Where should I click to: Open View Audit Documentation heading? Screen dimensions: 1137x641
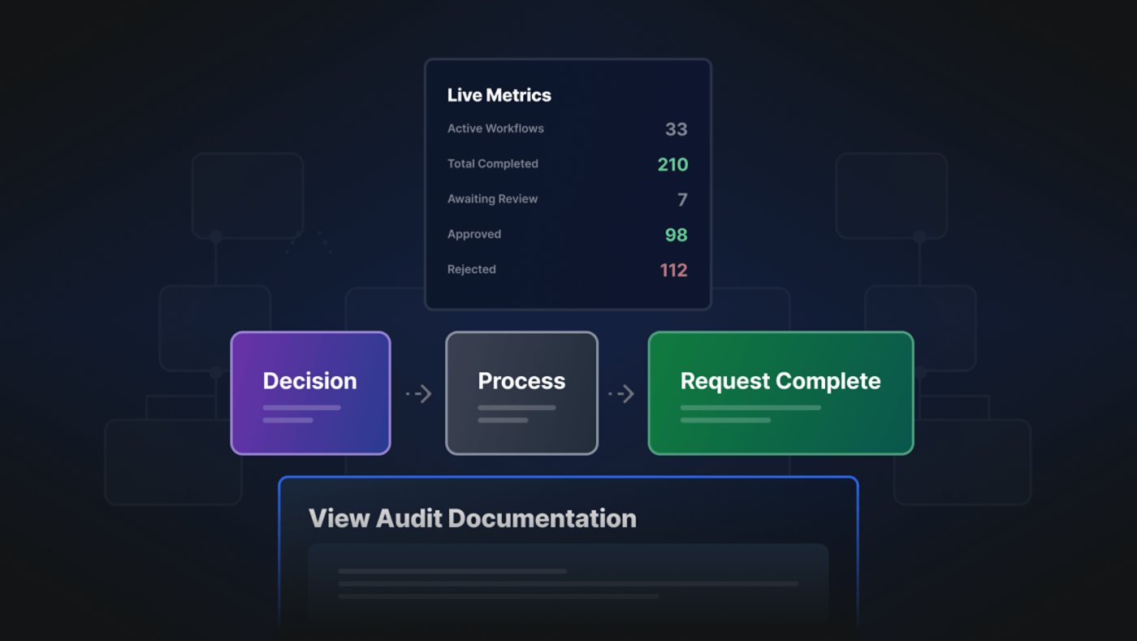[472, 518]
